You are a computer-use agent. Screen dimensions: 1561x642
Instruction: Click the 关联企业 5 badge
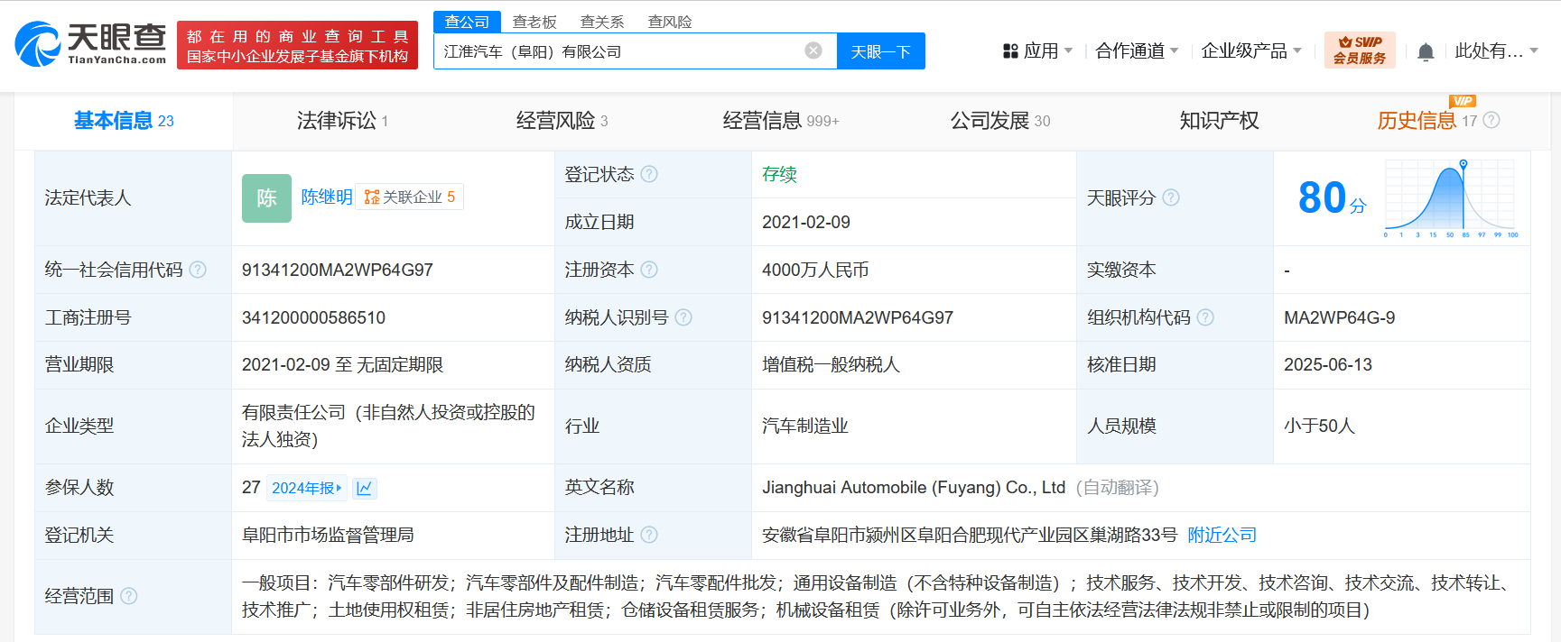coord(410,197)
